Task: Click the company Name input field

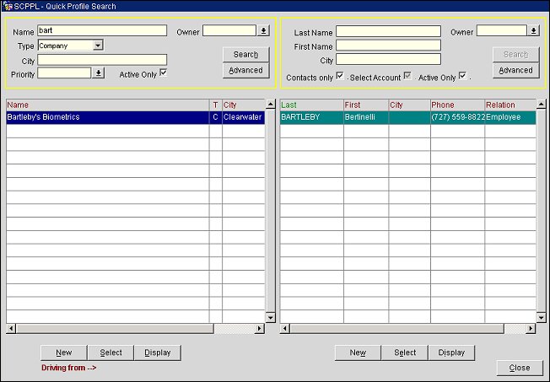Action: [x=102, y=31]
